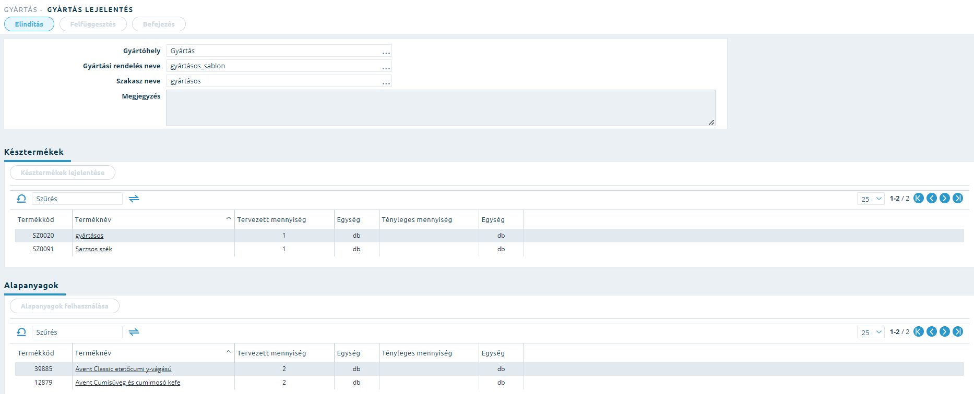Jump to last page of Alapanyagok list

tap(958, 331)
